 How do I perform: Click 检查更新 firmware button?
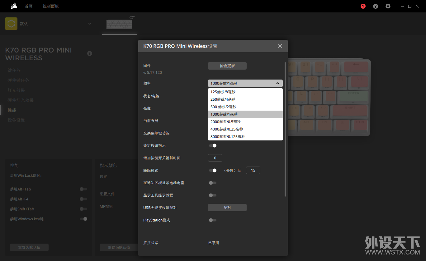227,66
